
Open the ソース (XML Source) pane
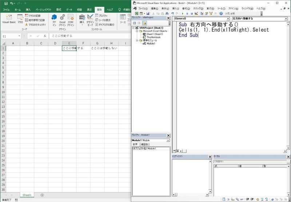coord(123,19)
